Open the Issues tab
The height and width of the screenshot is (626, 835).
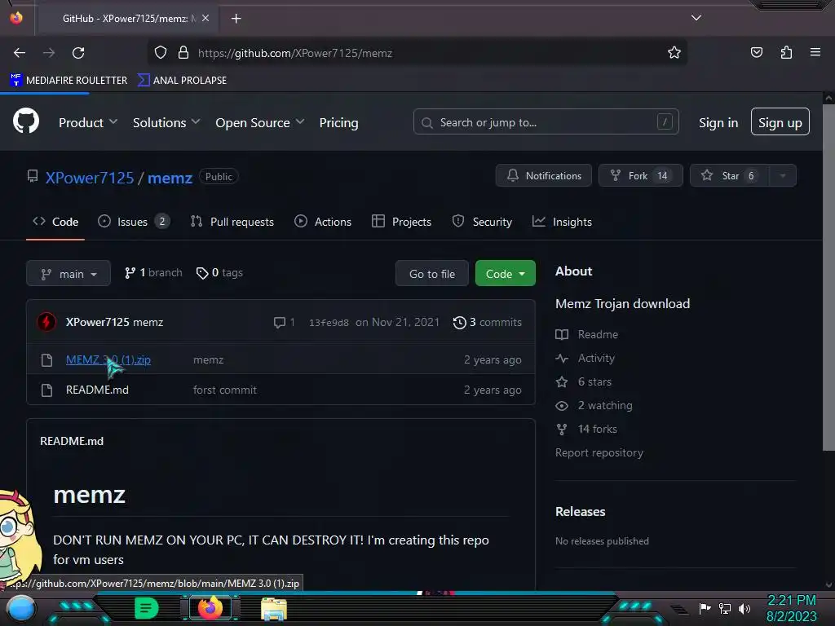(x=135, y=222)
